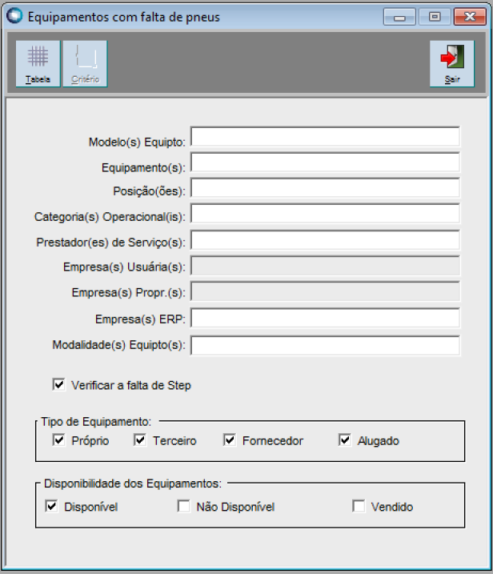Maximize the Equipamentos window
The image size is (493, 574).
pos(435,17)
